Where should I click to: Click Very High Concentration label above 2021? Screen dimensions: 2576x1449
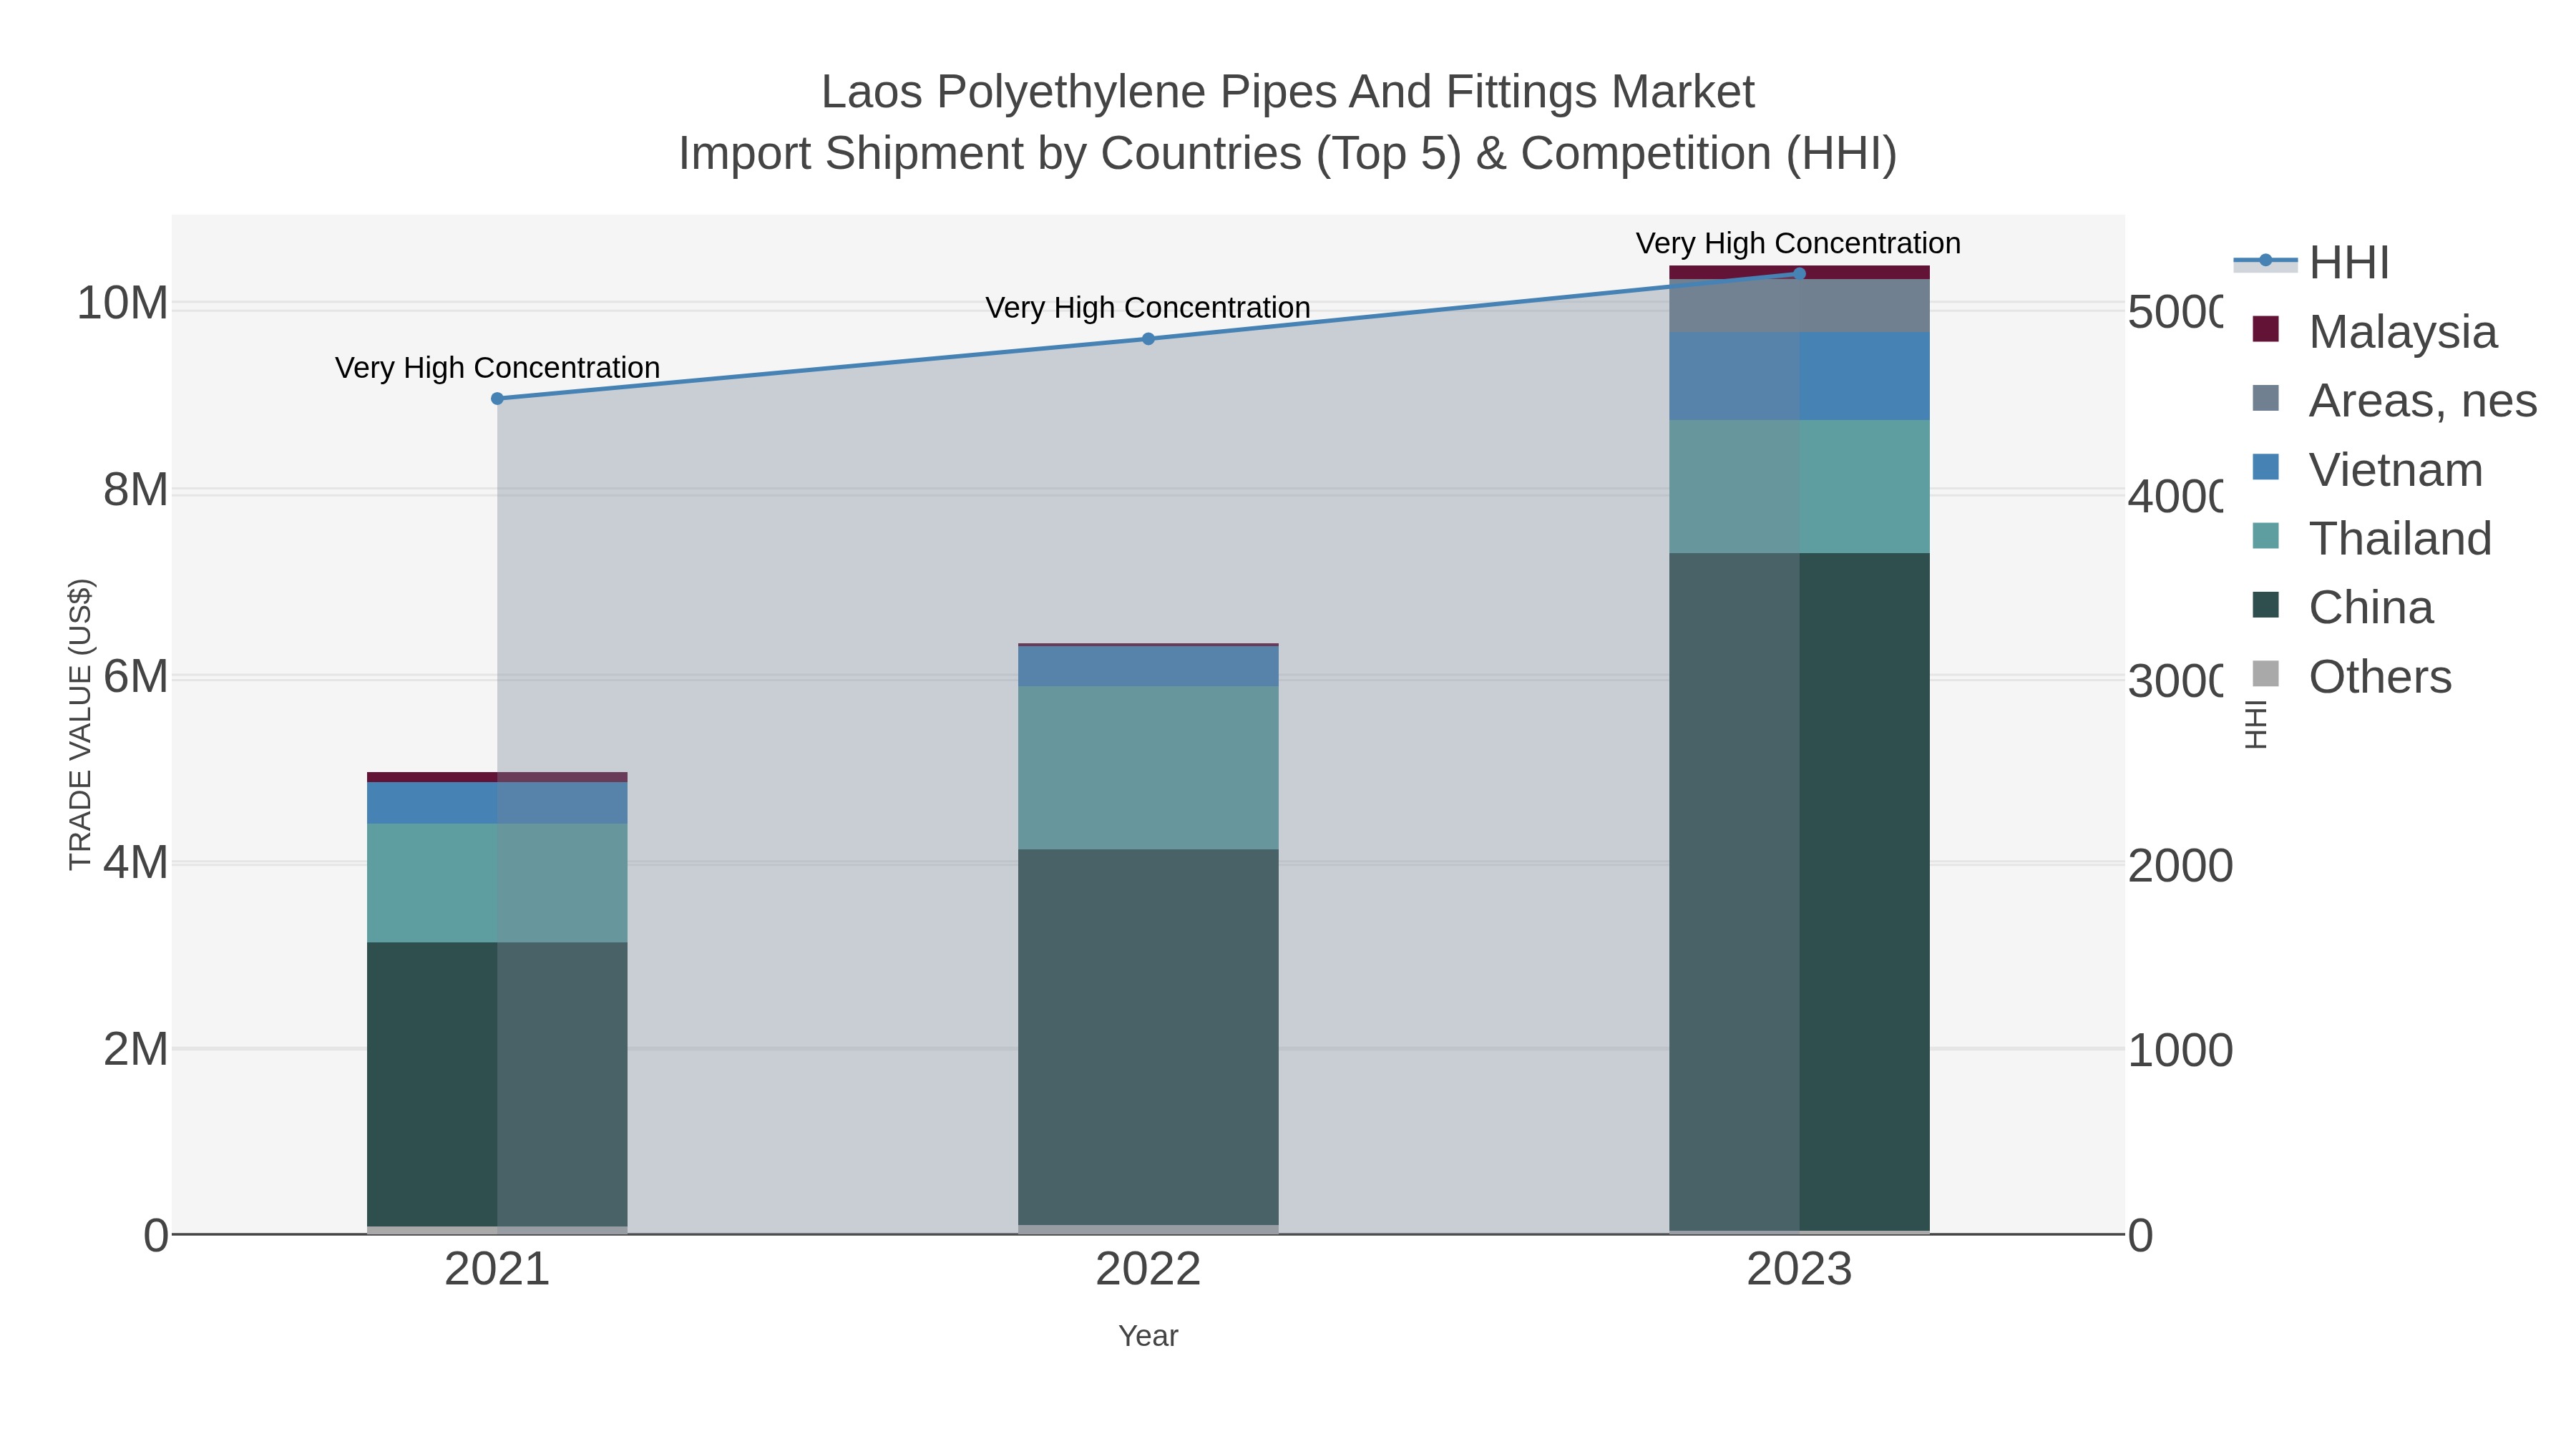pos(497,367)
